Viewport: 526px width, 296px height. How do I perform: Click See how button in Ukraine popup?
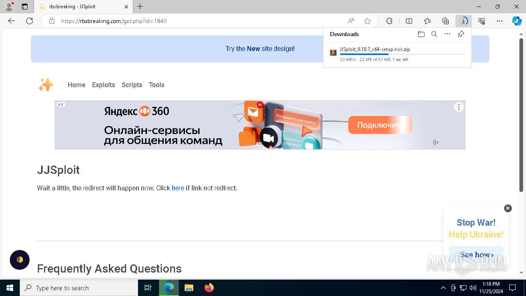476,254
